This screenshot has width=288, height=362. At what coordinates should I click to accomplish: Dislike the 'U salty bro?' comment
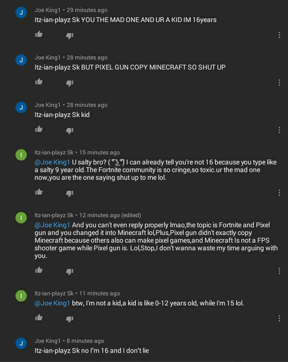(69, 193)
